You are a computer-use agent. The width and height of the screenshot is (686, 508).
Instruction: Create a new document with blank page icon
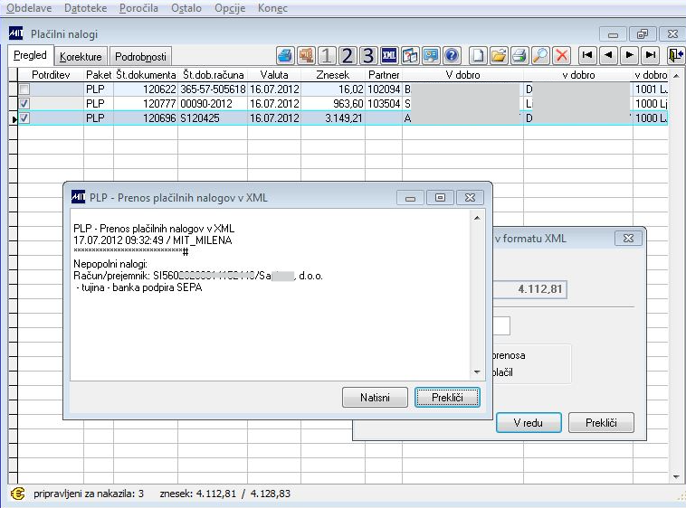[478, 55]
